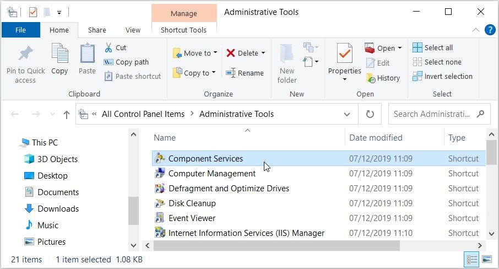
Task: Sort by the Type column header
Action: (457, 137)
